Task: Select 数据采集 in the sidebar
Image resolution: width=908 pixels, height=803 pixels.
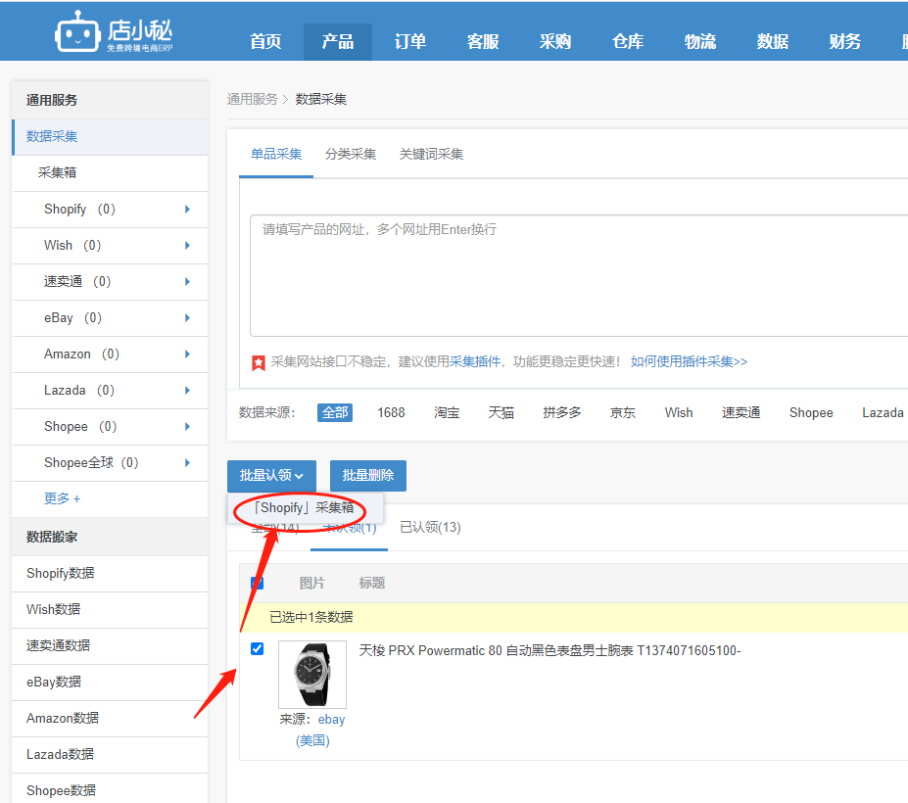Action: point(110,137)
